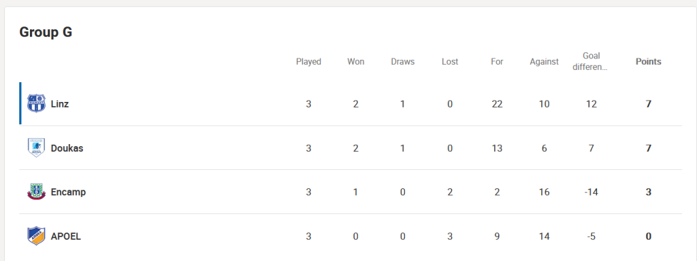Select APOEL's points value of 0
Viewport: 697px width, 261px height.
[x=649, y=236]
